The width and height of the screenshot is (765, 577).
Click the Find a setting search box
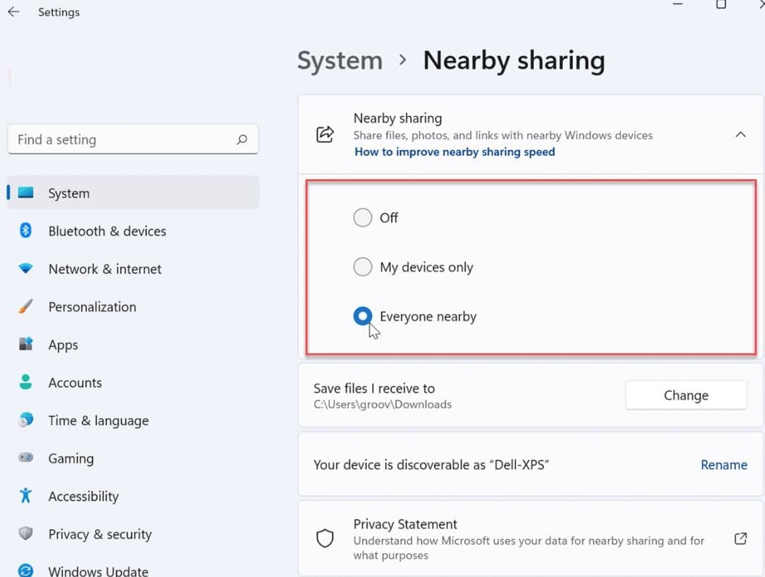[123, 139]
